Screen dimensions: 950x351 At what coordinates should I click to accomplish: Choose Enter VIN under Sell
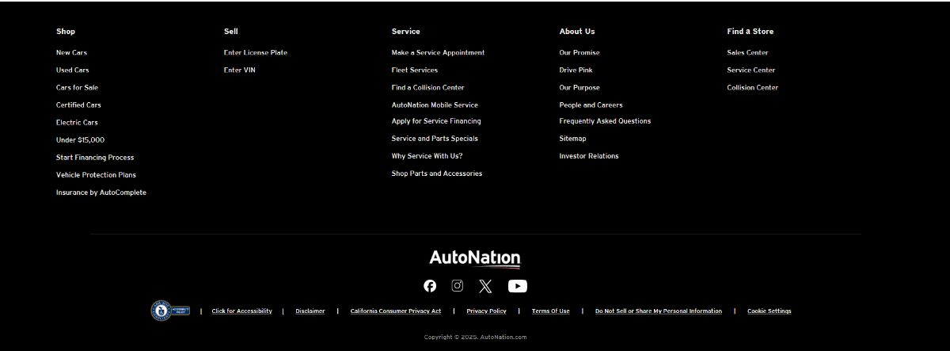pos(240,71)
